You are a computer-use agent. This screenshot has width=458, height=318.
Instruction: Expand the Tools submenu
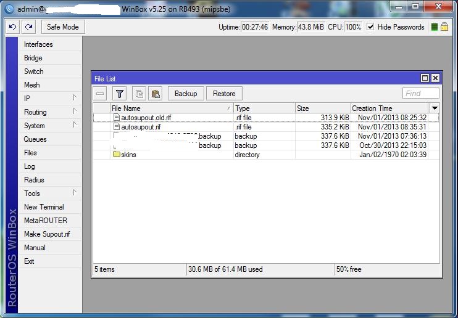click(50, 194)
